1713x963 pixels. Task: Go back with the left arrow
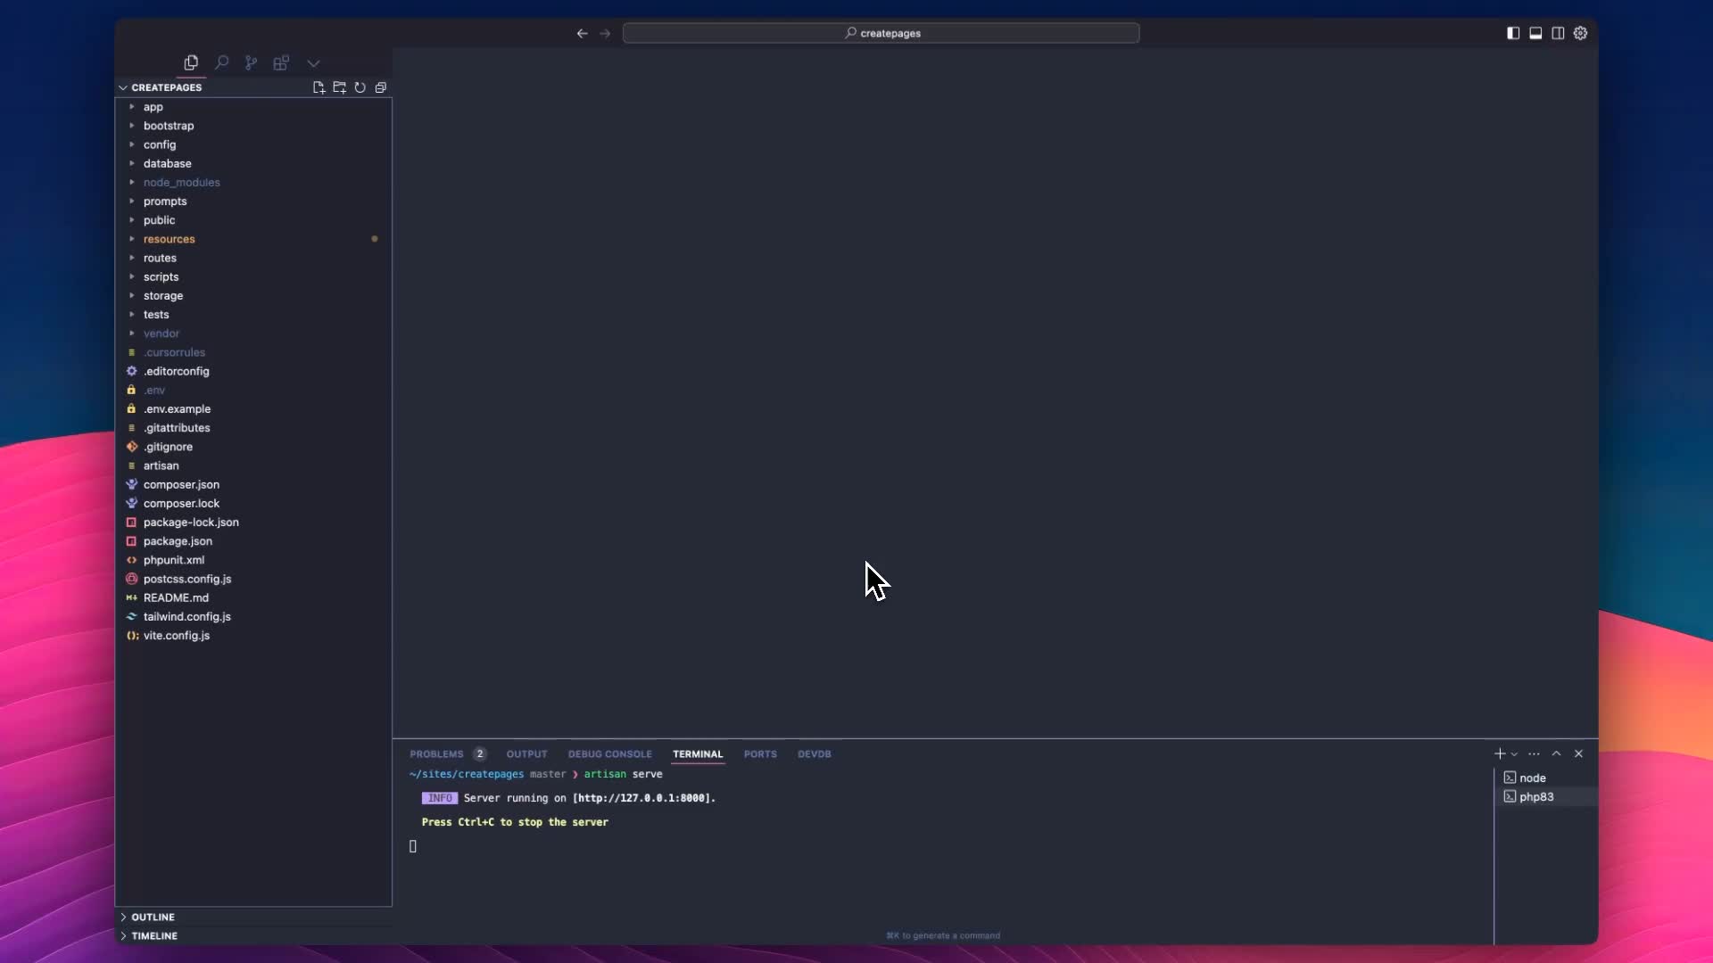(x=582, y=33)
